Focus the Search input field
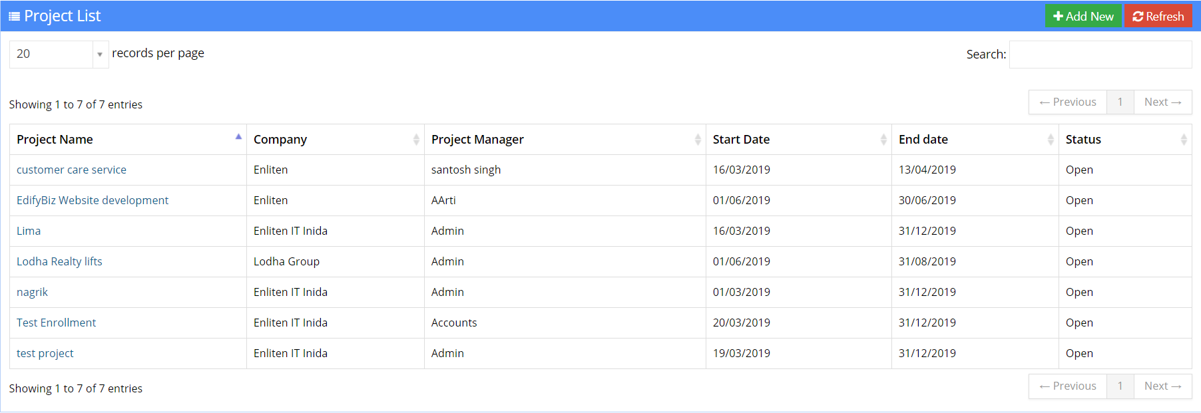This screenshot has width=1201, height=413. (1100, 55)
